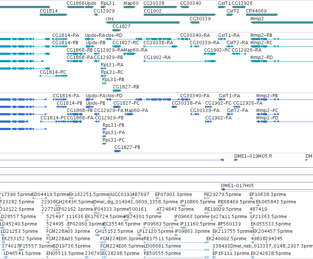Click the RpL31 gene label
Viewport: 313px width, 259px height.
[x=108, y=3]
